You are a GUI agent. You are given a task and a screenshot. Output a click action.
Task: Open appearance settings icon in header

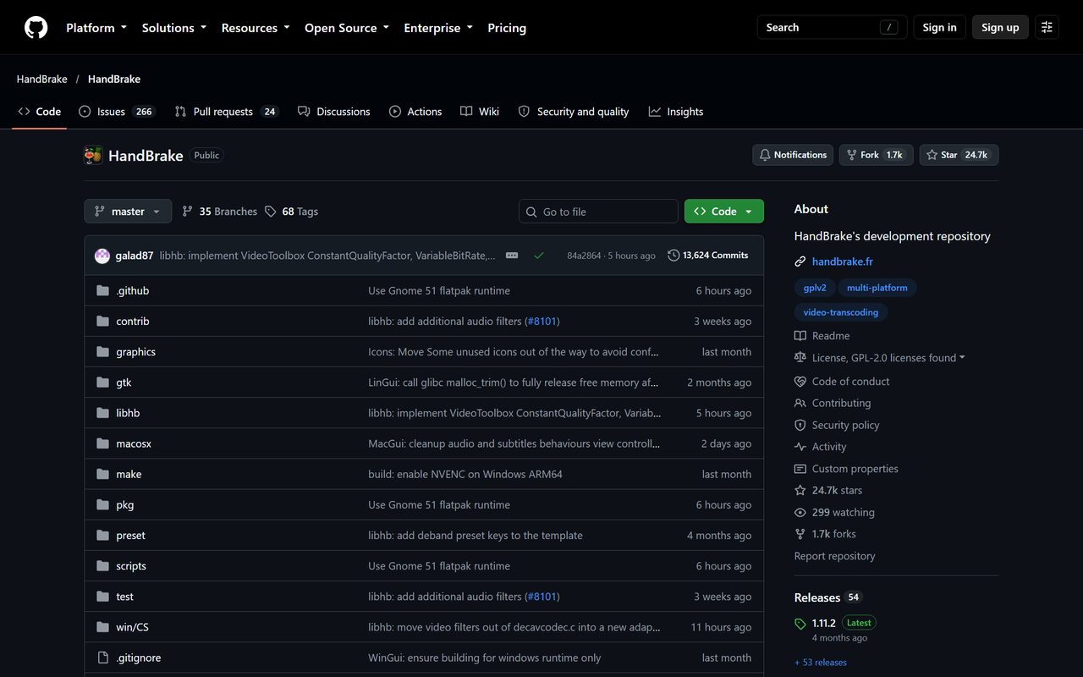click(1047, 27)
